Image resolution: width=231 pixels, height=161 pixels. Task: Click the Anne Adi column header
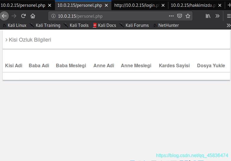(x=104, y=65)
